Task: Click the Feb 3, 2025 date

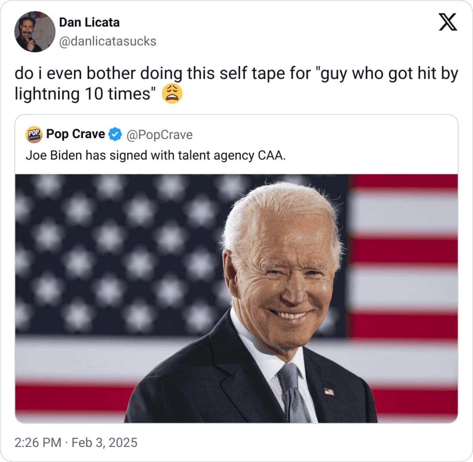Action: (x=104, y=442)
